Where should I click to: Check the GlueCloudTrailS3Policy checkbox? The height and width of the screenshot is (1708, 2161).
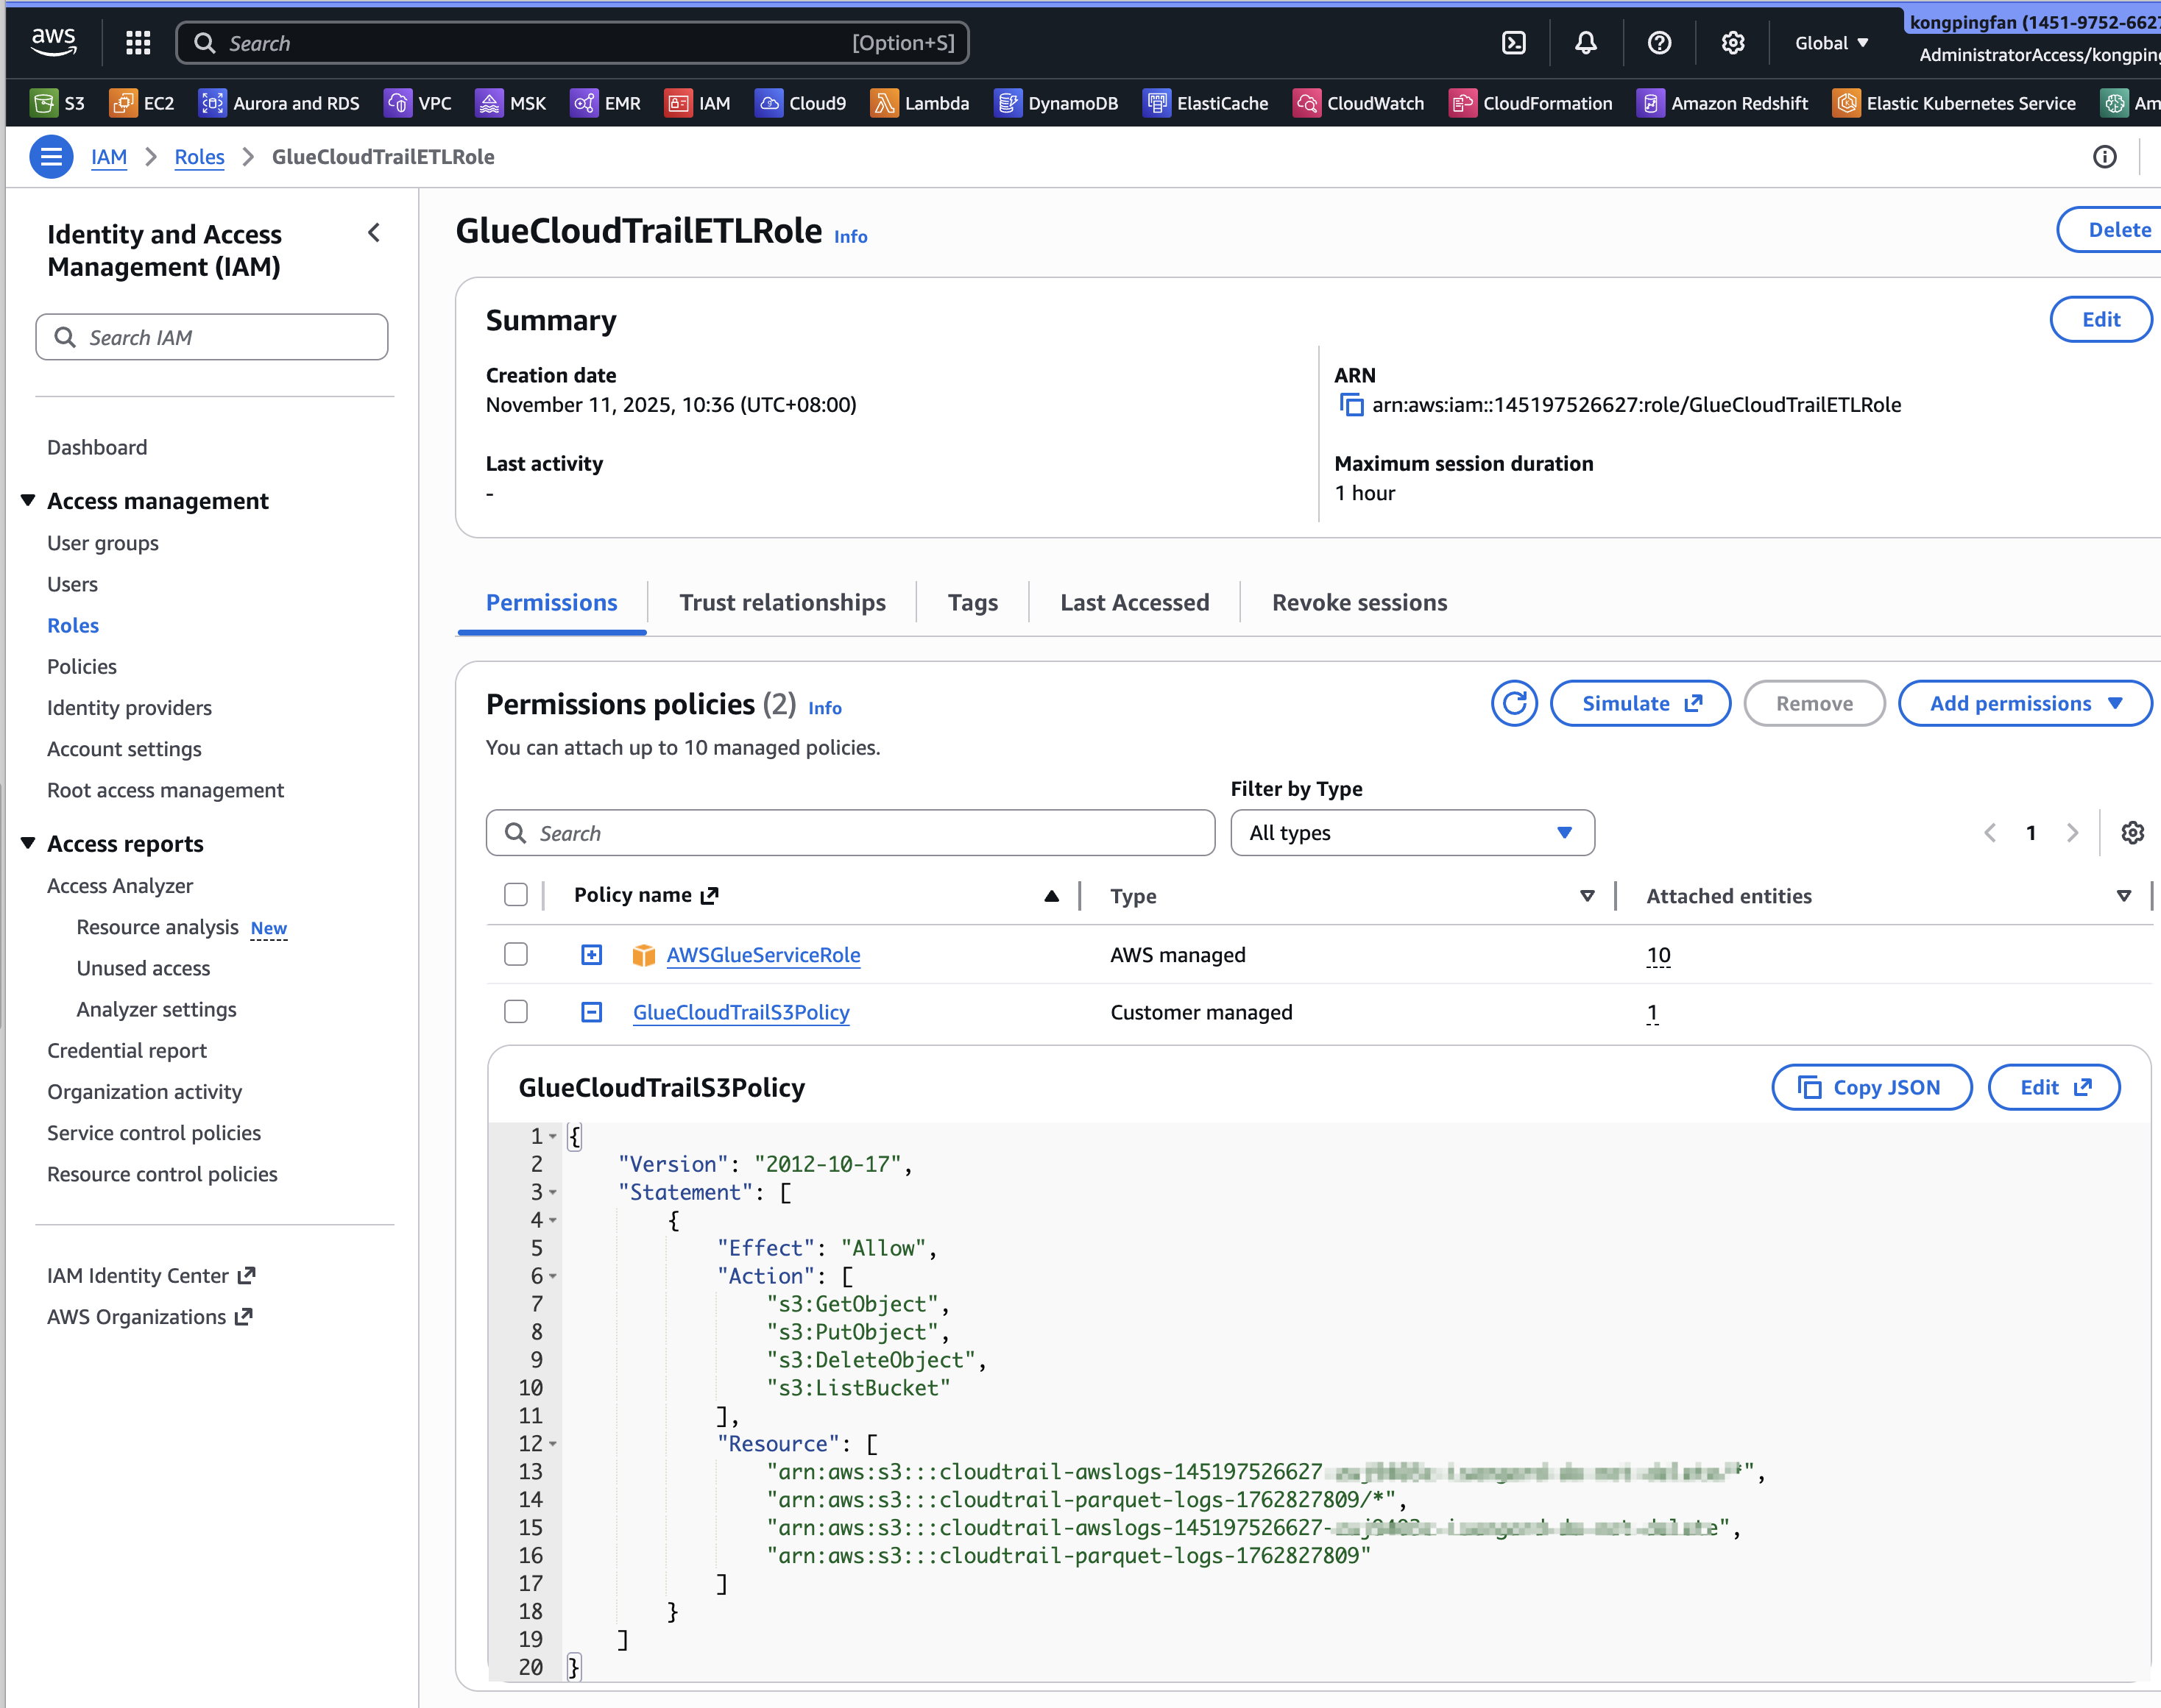coord(516,1012)
